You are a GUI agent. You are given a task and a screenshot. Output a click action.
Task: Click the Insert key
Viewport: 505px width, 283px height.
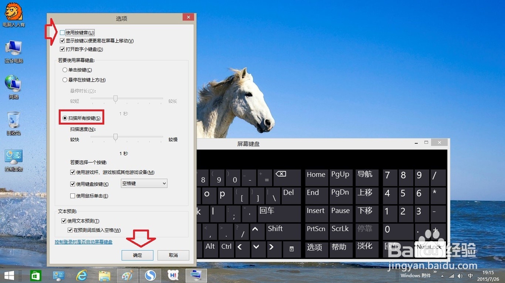(316, 214)
